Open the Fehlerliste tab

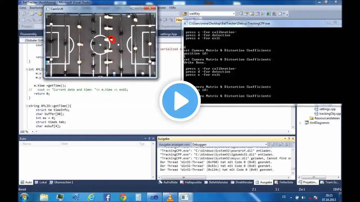284,182
